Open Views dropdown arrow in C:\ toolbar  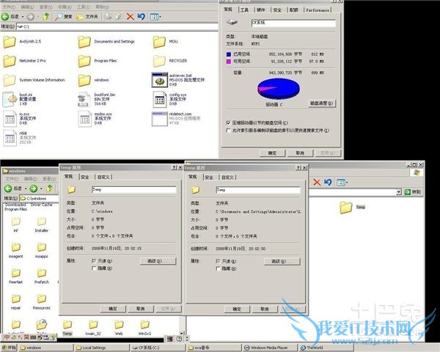click(x=160, y=17)
